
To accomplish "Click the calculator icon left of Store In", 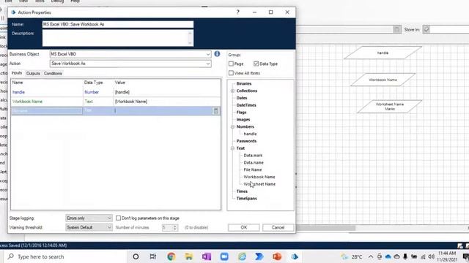I will click(397, 29).
